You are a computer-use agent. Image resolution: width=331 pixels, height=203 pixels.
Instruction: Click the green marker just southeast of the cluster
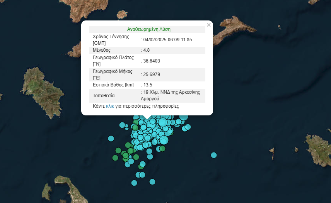click(x=162, y=149)
